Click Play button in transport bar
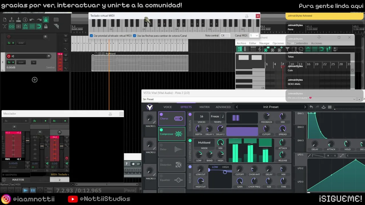This screenshot has height=205, width=365. coord(25,190)
